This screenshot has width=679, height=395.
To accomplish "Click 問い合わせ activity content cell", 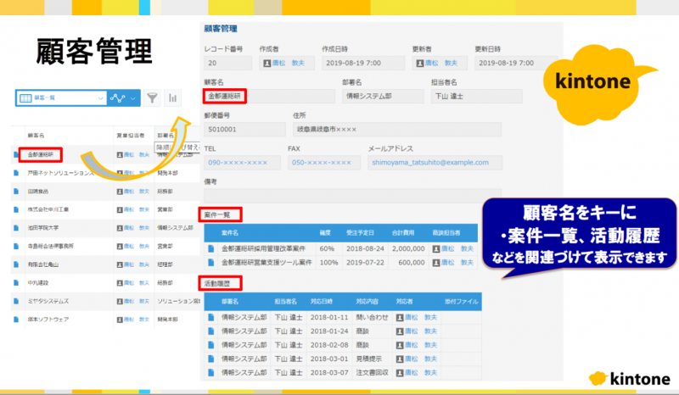I will pos(372,317).
